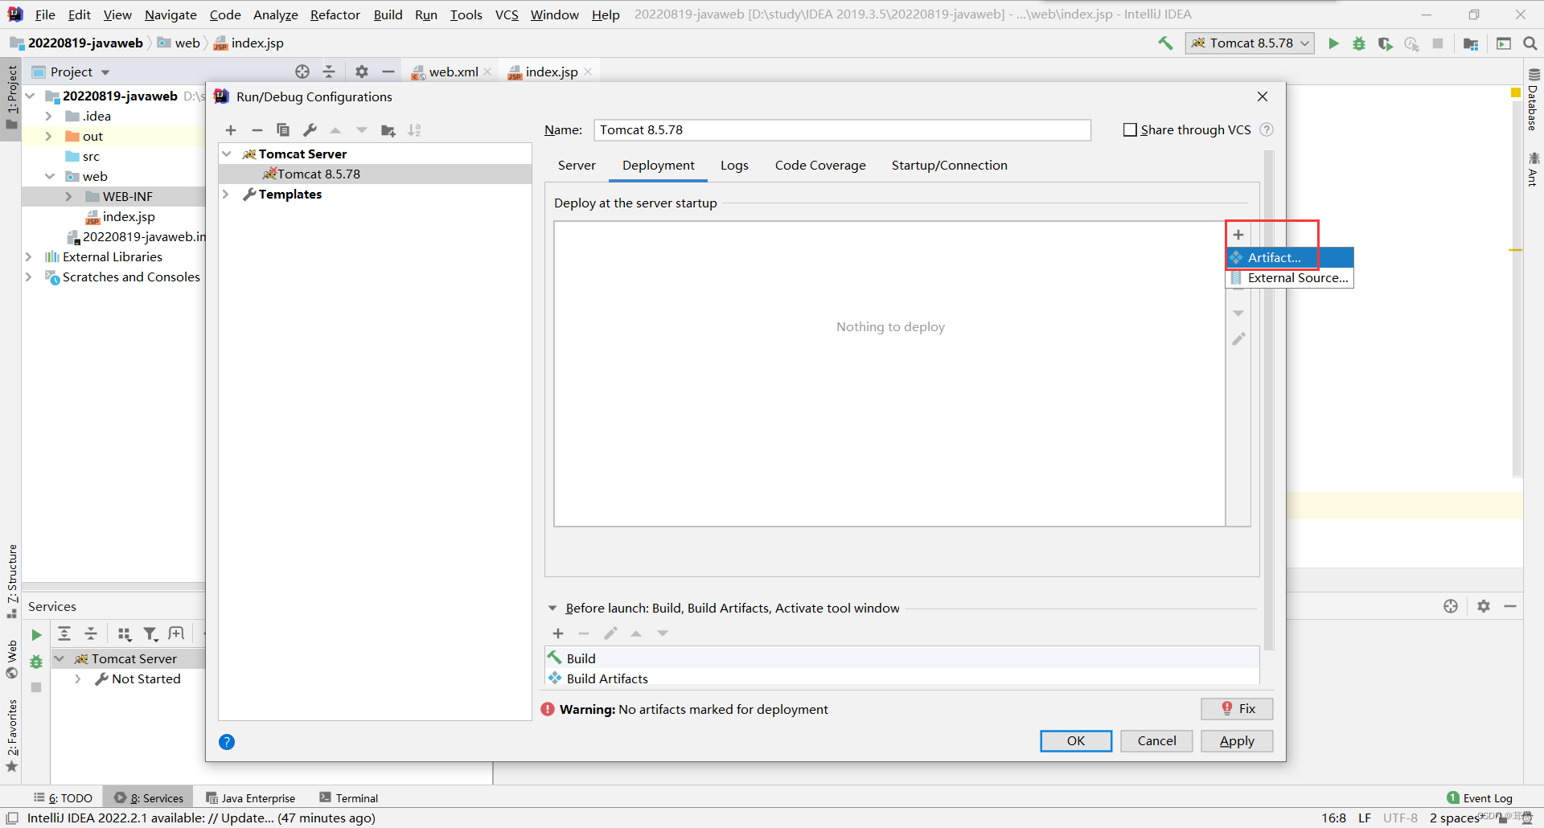The height and width of the screenshot is (828, 1544).
Task: Select External Source... from popup menu
Action: [x=1289, y=277]
